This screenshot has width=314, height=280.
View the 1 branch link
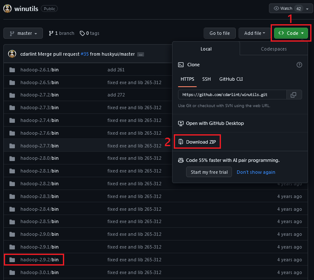(62, 33)
